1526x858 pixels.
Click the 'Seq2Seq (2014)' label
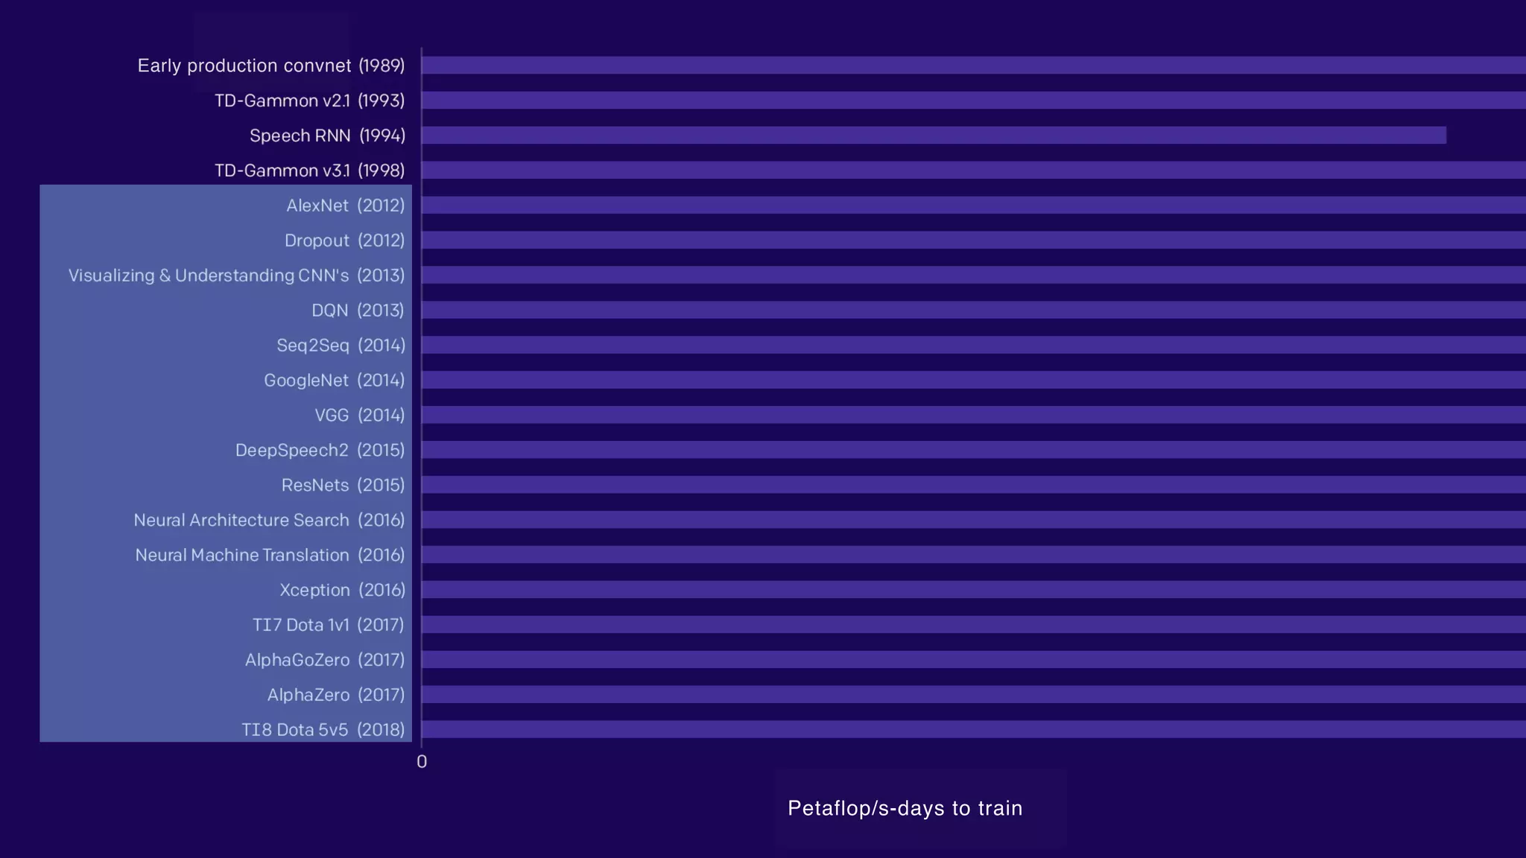point(341,346)
